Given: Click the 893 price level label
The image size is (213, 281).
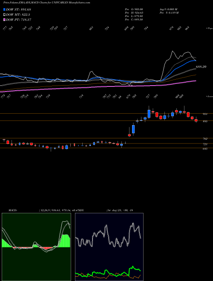Looking at the screenshot, I should pos(205,121).
